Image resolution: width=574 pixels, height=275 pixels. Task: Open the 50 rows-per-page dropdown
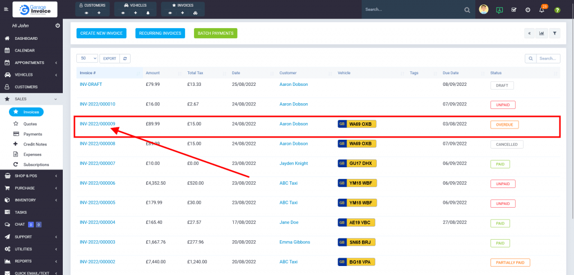pos(87,58)
